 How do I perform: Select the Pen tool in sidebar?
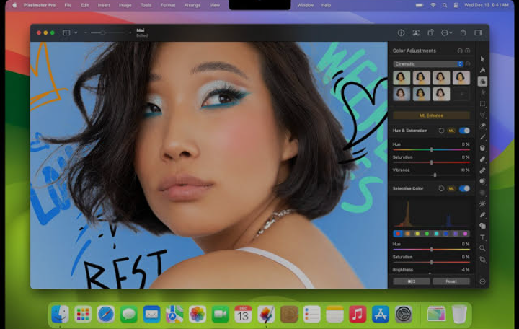[482, 215]
